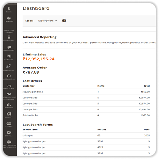Open the Content layout icon
This screenshot has width=159, height=159.
(9, 56)
